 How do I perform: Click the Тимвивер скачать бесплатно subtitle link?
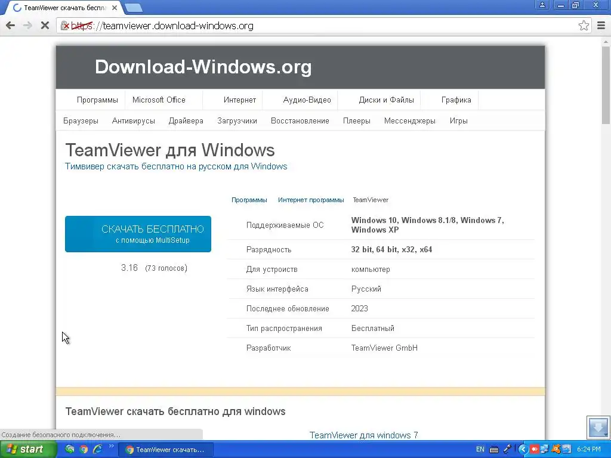(176, 166)
